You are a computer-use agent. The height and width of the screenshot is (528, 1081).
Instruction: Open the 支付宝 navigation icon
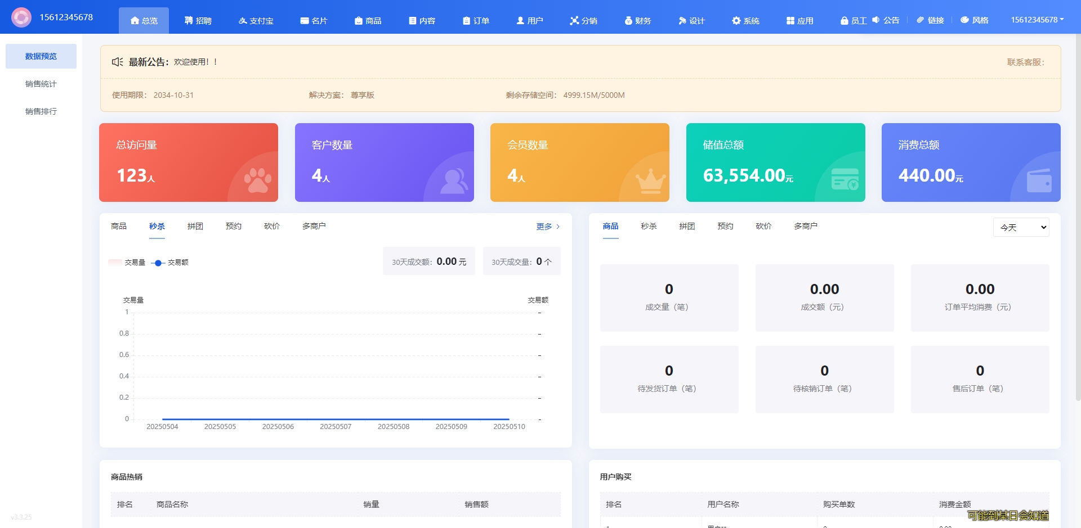coord(243,21)
